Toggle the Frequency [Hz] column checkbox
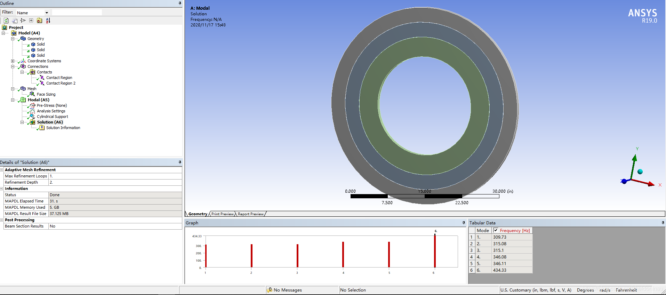This screenshot has width=666, height=295. click(496, 230)
